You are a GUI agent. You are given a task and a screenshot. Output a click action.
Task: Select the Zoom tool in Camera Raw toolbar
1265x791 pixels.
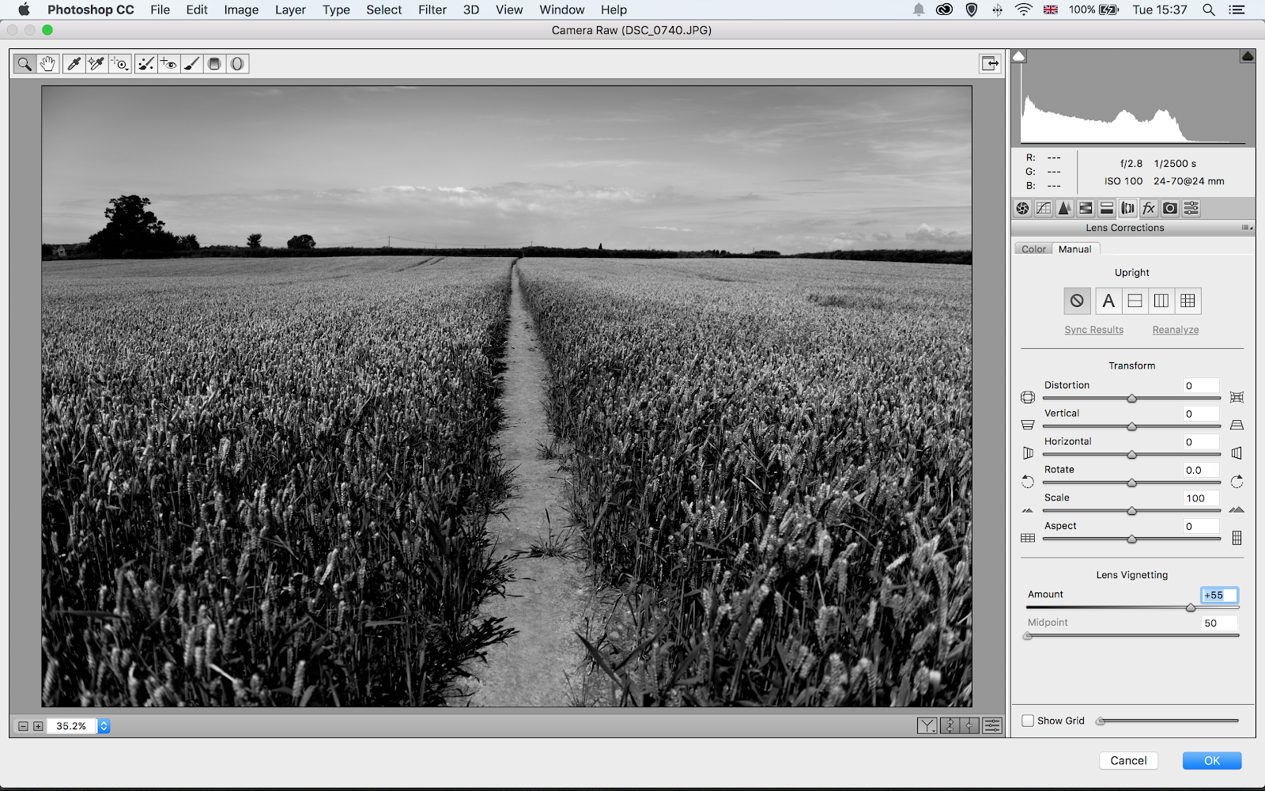pyautogui.click(x=25, y=64)
